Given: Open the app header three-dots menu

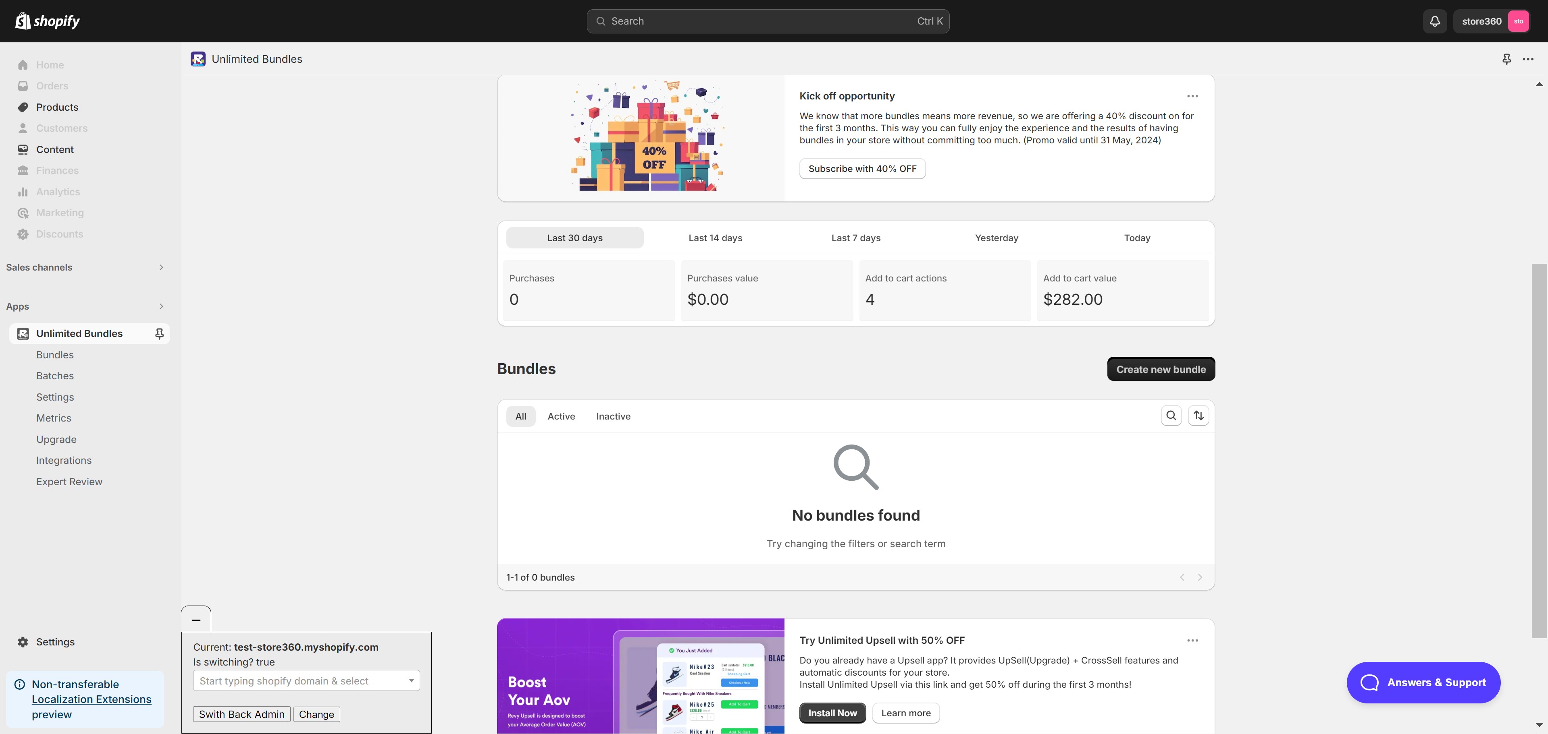Looking at the screenshot, I should [x=1527, y=59].
